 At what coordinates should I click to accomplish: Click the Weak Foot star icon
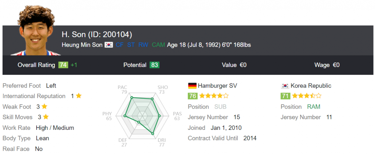point(44,107)
